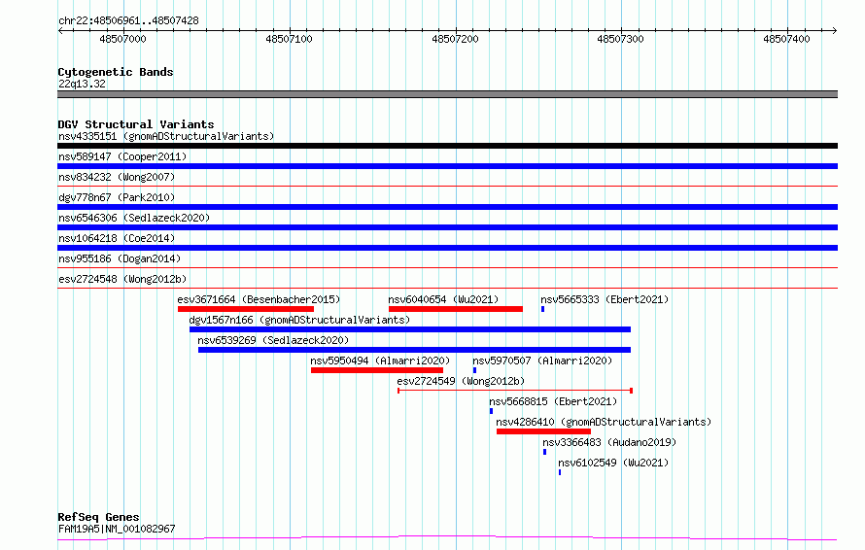Open nsv6546306 (Sedlazeck2020) variant label
865x550 pixels.
(x=134, y=218)
